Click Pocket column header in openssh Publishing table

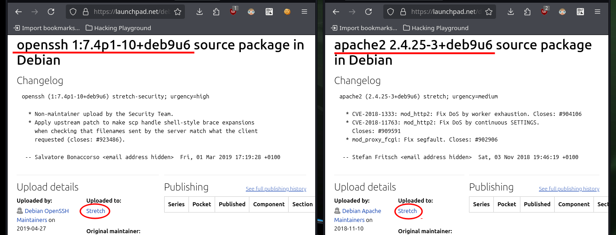tap(202, 204)
